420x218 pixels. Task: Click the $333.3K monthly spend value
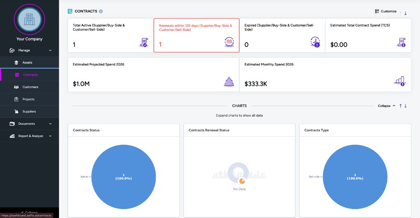coord(256,84)
